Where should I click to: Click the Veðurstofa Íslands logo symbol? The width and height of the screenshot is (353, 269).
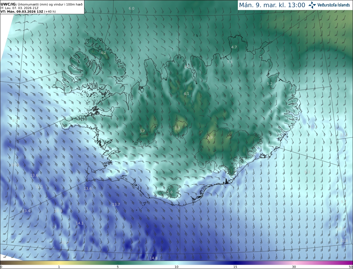click(x=312, y=5)
